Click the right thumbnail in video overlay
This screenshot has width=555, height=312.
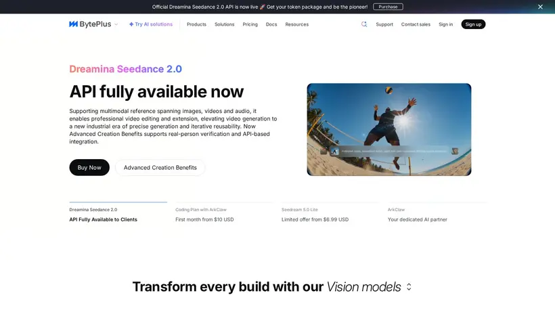coord(455,152)
